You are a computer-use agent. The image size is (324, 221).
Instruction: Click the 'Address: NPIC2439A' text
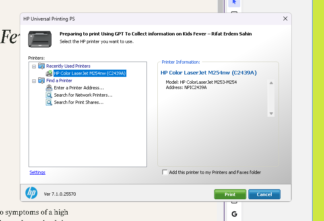click(x=186, y=87)
